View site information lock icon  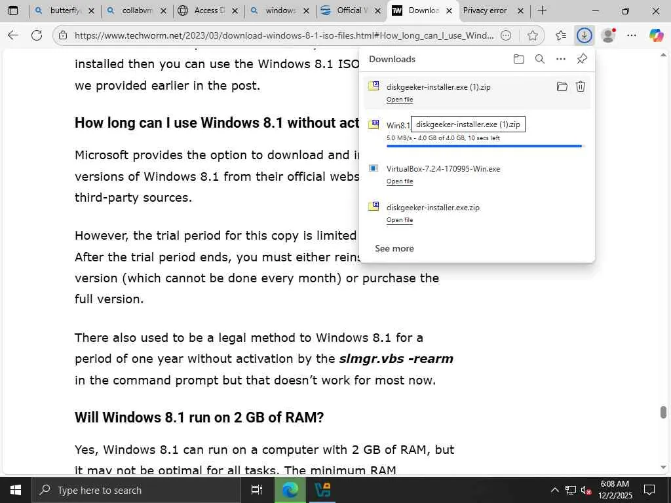pyautogui.click(x=63, y=35)
